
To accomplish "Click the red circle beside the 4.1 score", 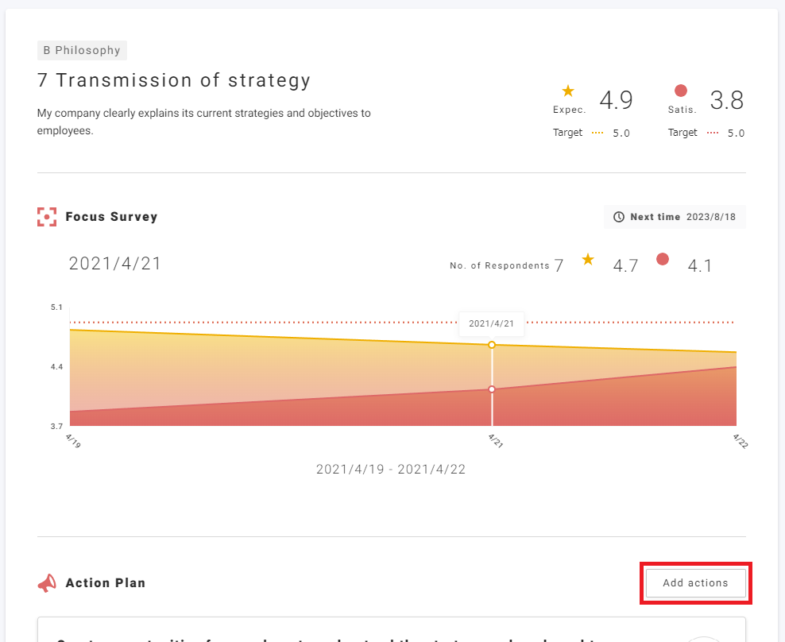I will coord(663,259).
